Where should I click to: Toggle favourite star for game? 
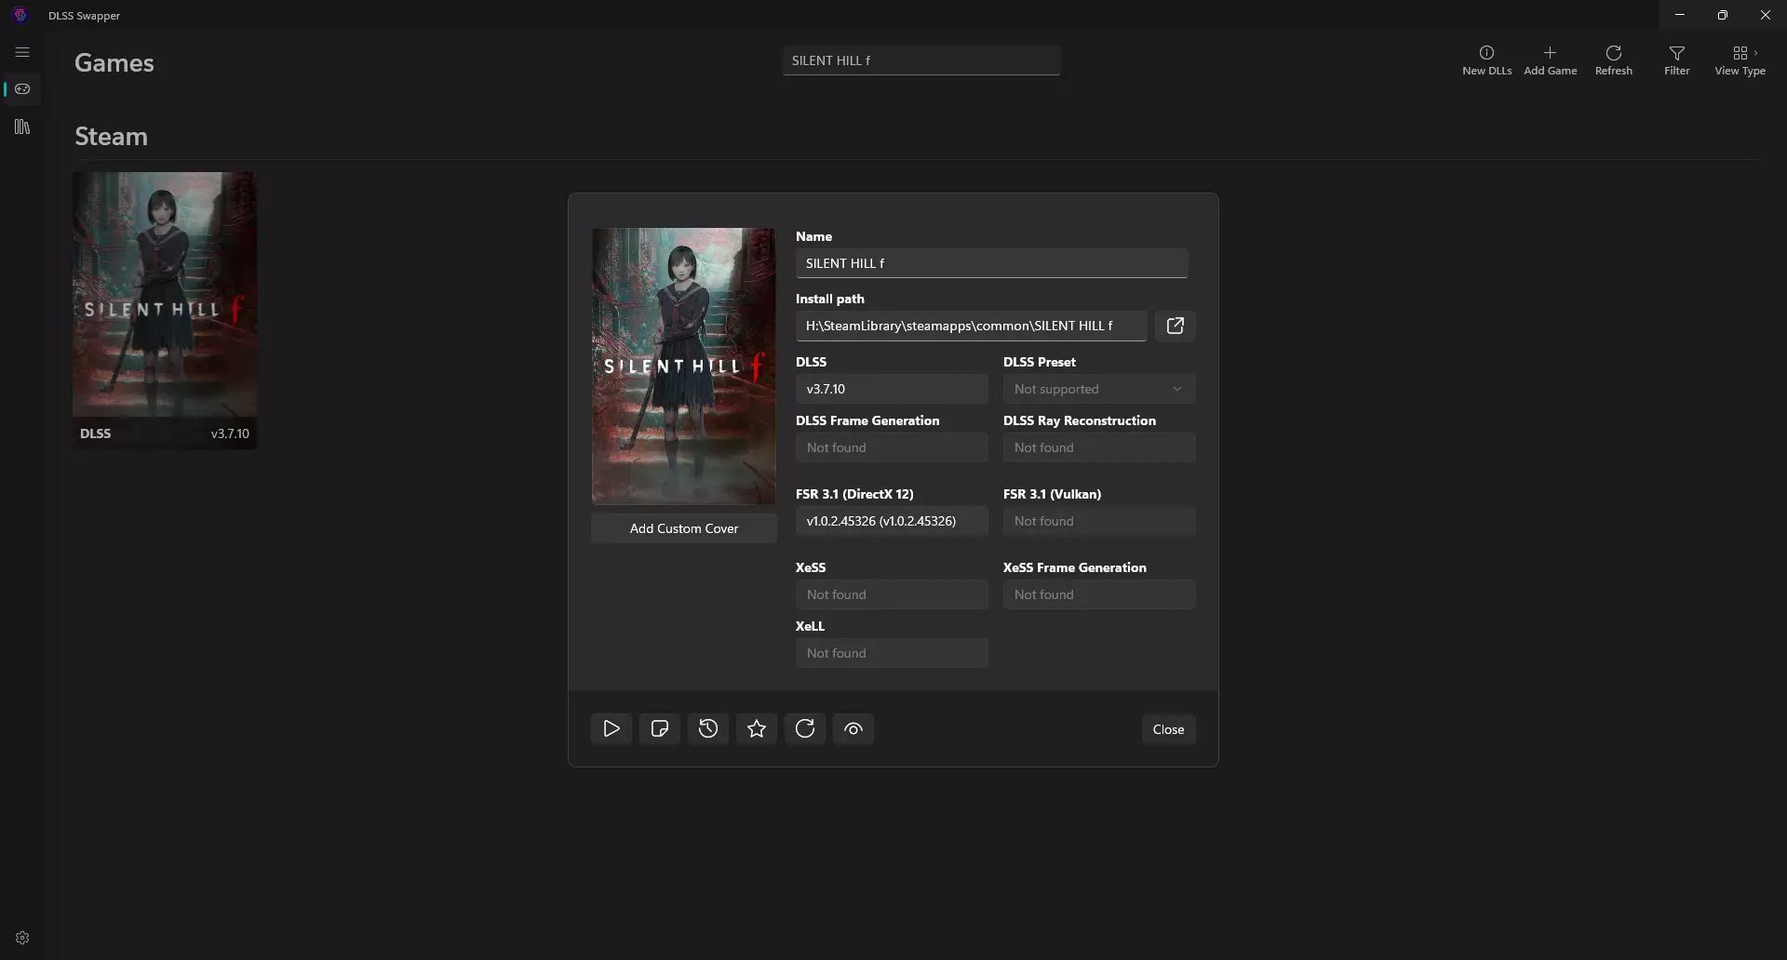[757, 728]
